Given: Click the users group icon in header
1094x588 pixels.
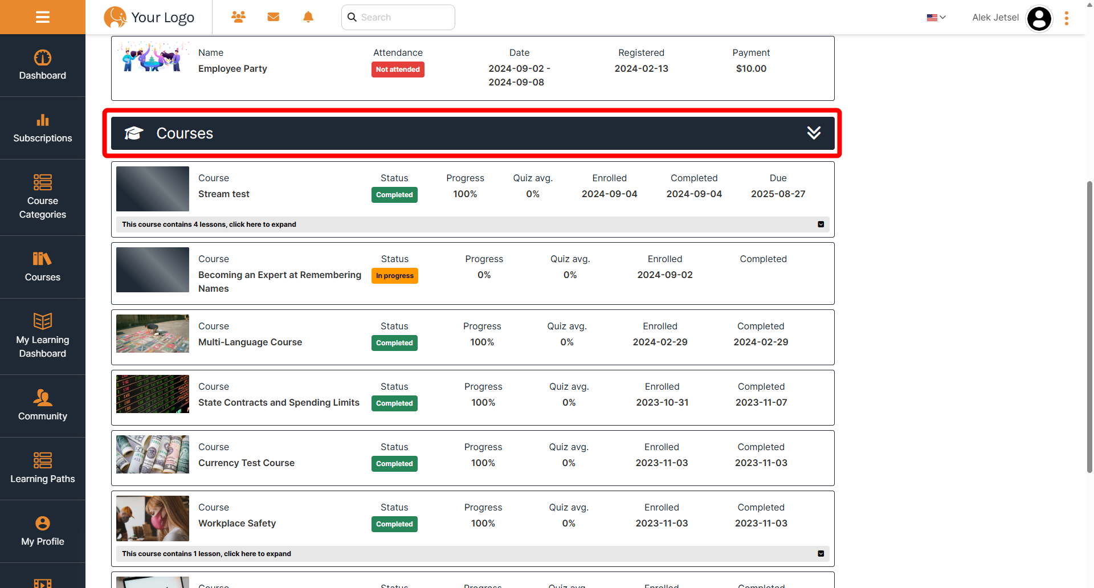Looking at the screenshot, I should pos(238,17).
